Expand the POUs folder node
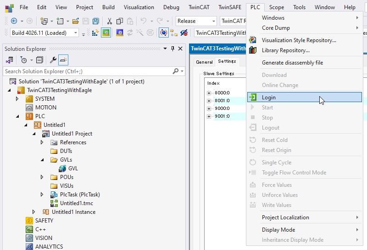The width and height of the screenshot is (367, 250). [42, 177]
